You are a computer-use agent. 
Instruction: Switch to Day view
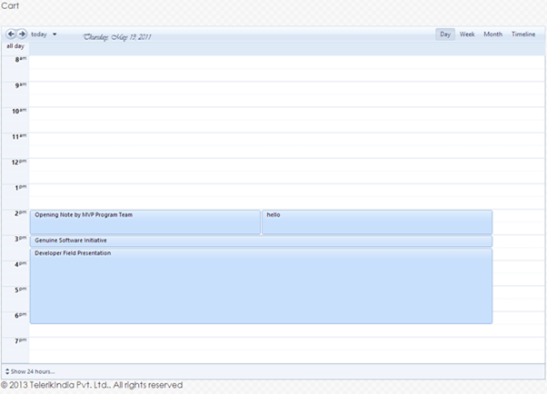(445, 34)
